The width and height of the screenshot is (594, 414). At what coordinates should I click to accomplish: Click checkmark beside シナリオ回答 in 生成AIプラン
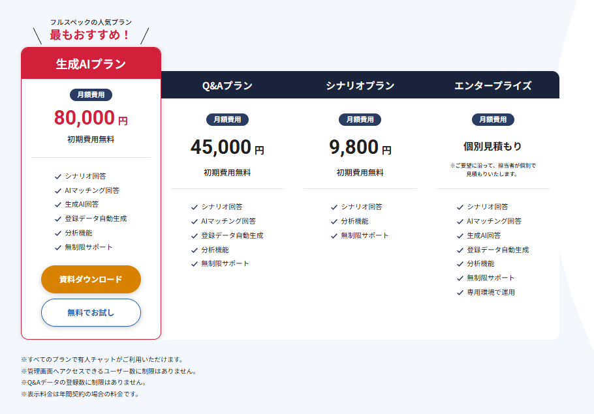coord(58,176)
